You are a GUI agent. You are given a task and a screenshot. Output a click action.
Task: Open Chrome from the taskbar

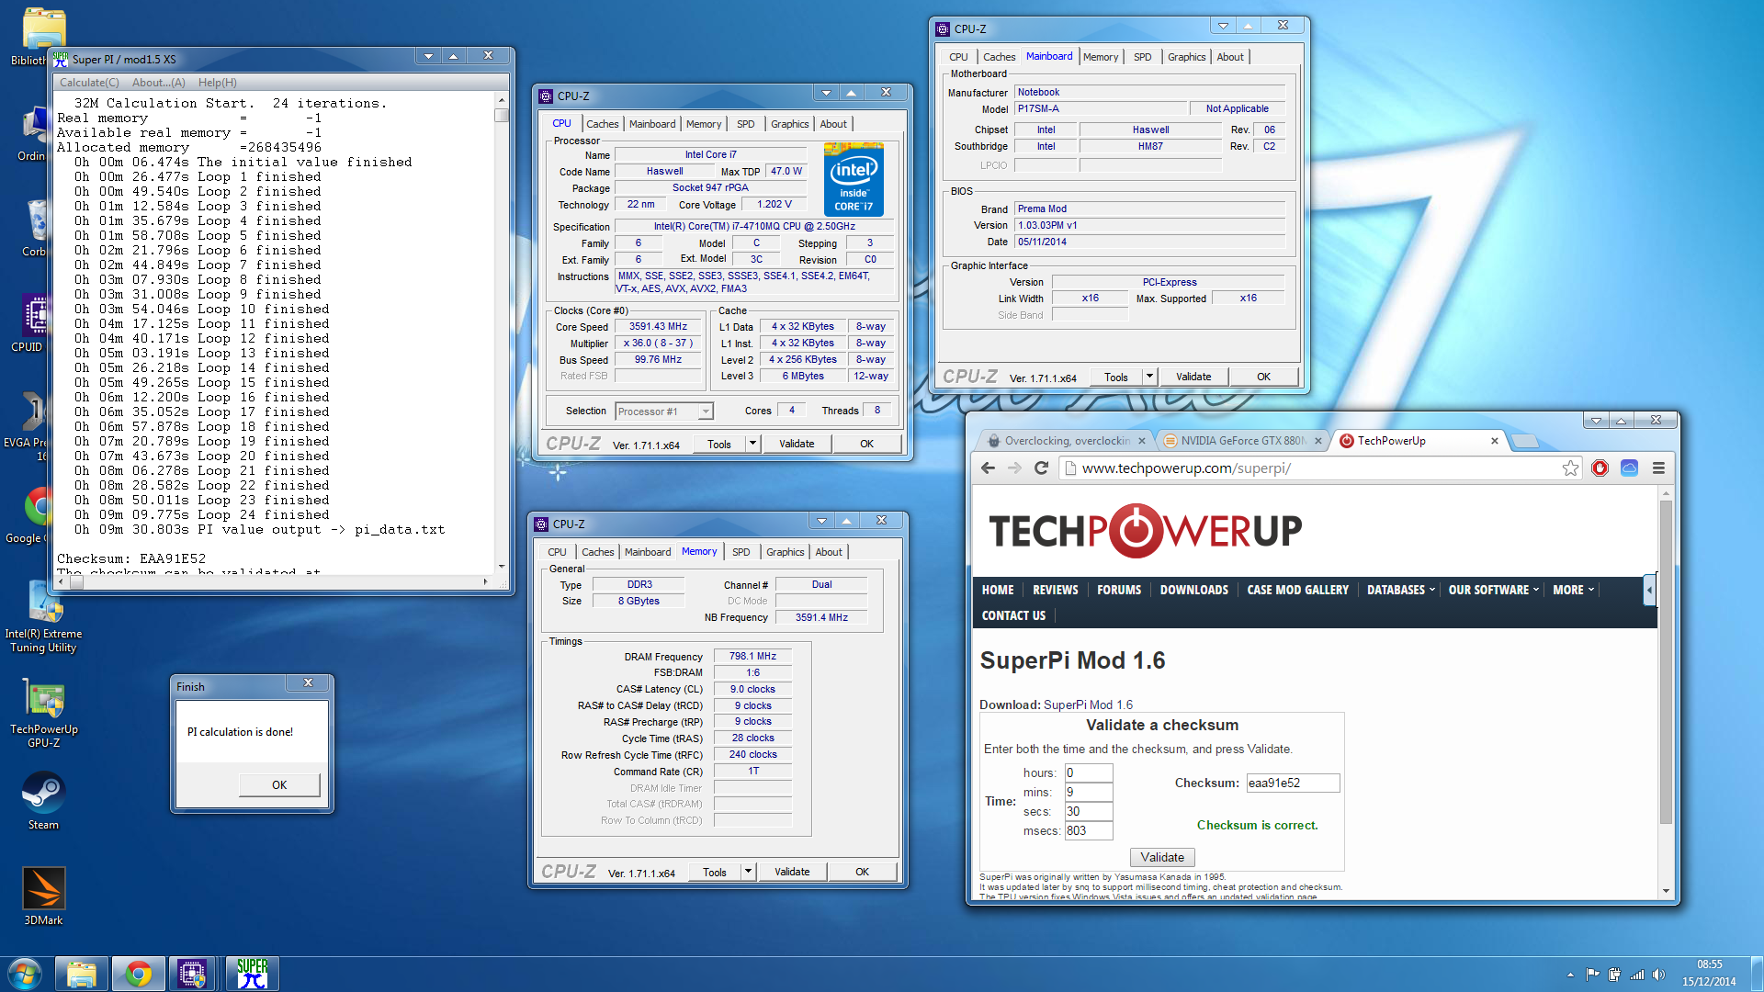click(139, 974)
